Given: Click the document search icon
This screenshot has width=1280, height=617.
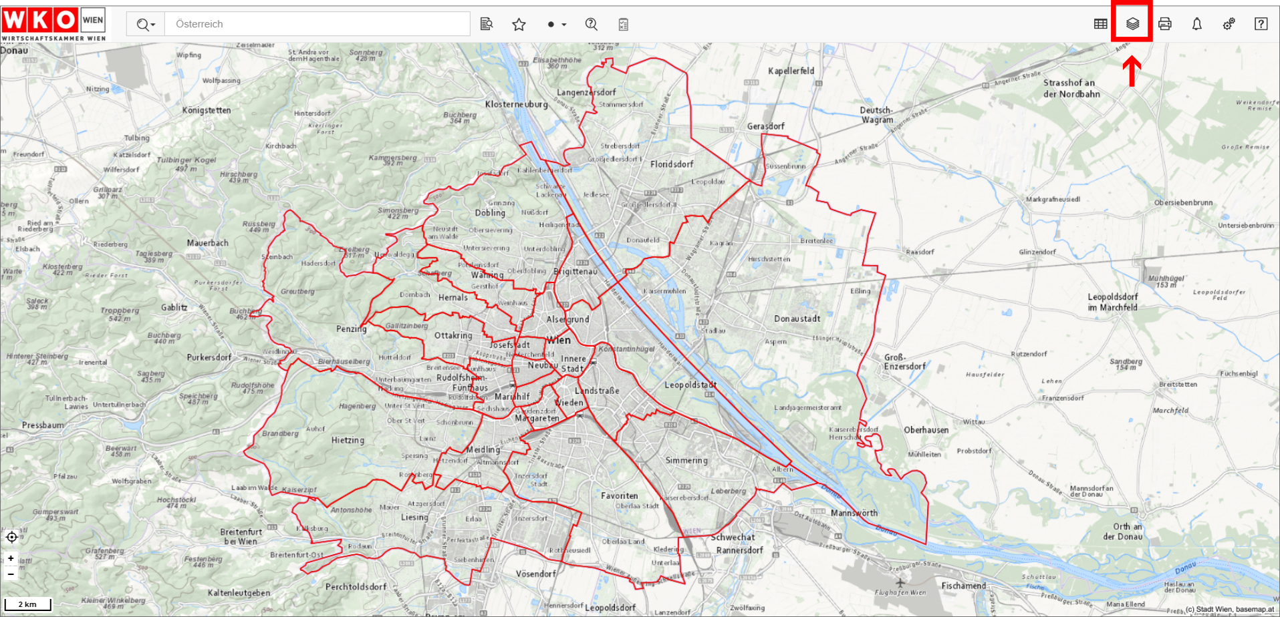Looking at the screenshot, I should [x=487, y=24].
